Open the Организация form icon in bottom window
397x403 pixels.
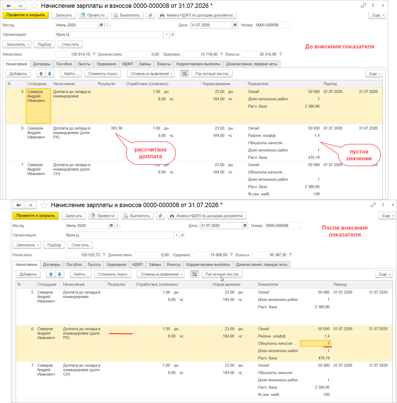[x=183, y=235]
